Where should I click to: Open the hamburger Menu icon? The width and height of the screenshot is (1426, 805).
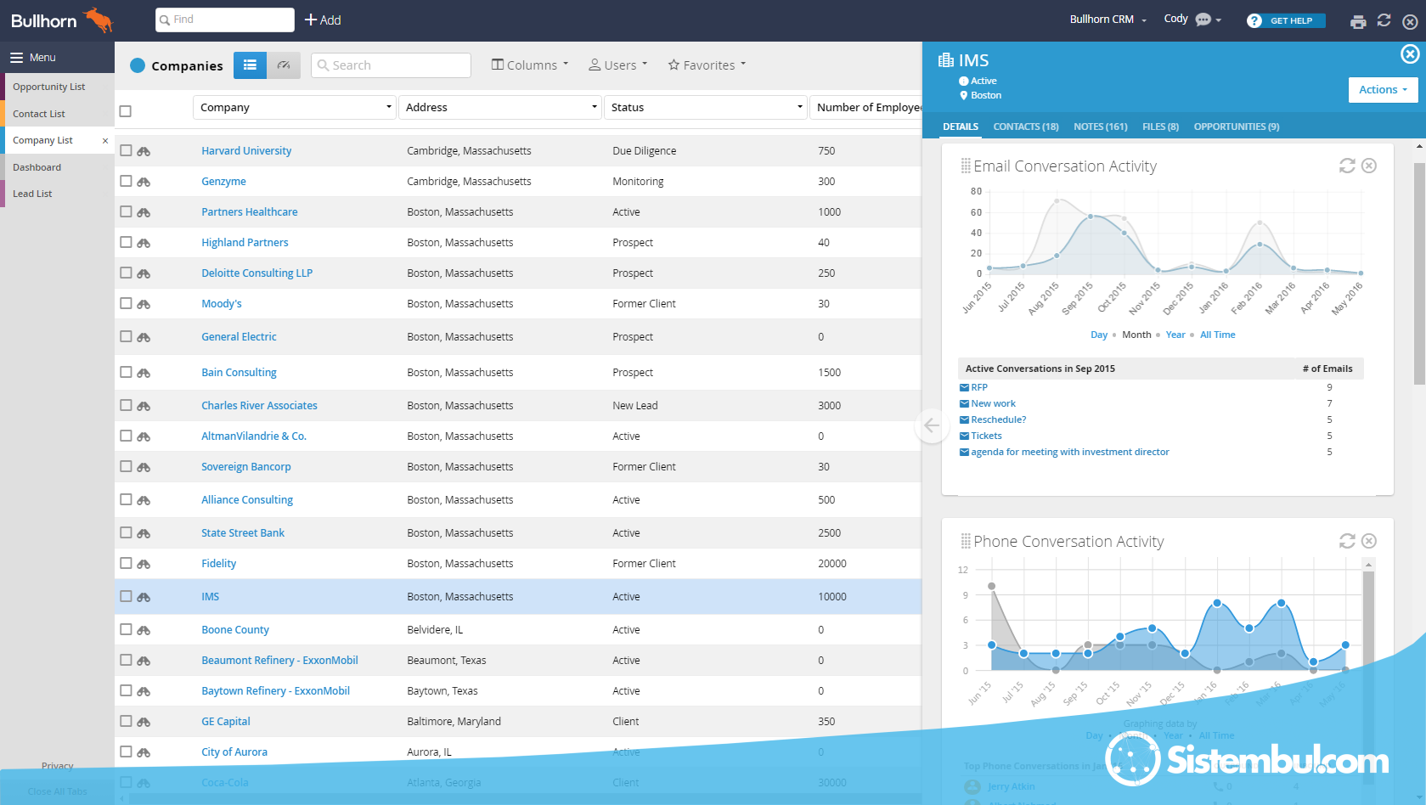coord(16,58)
